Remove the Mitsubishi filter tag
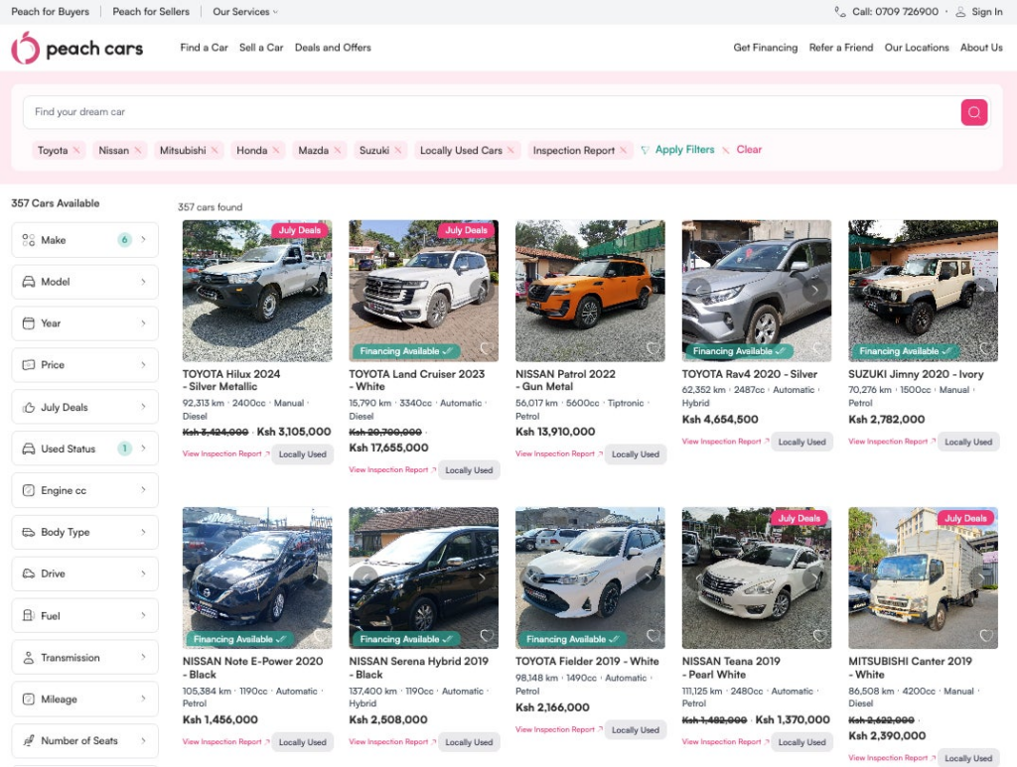The width and height of the screenshot is (1017, 767). (x=215, y=150)
